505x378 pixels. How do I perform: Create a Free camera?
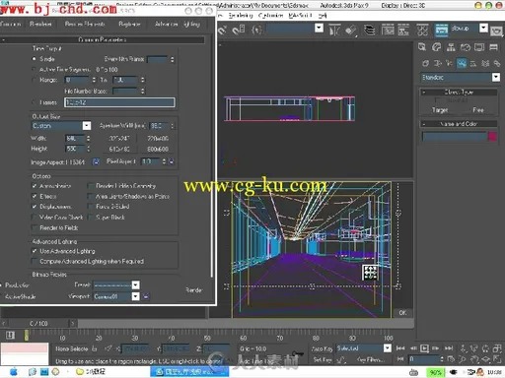point(478,110)
